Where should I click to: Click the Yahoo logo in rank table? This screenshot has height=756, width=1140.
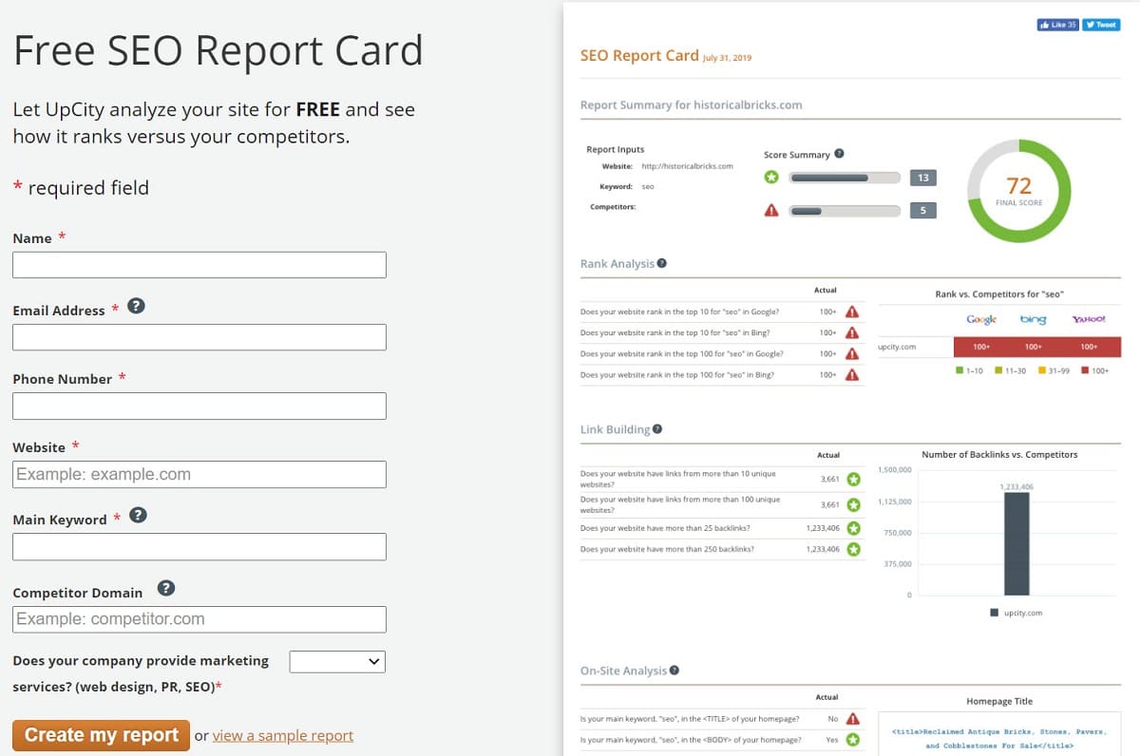(1089, 319)
